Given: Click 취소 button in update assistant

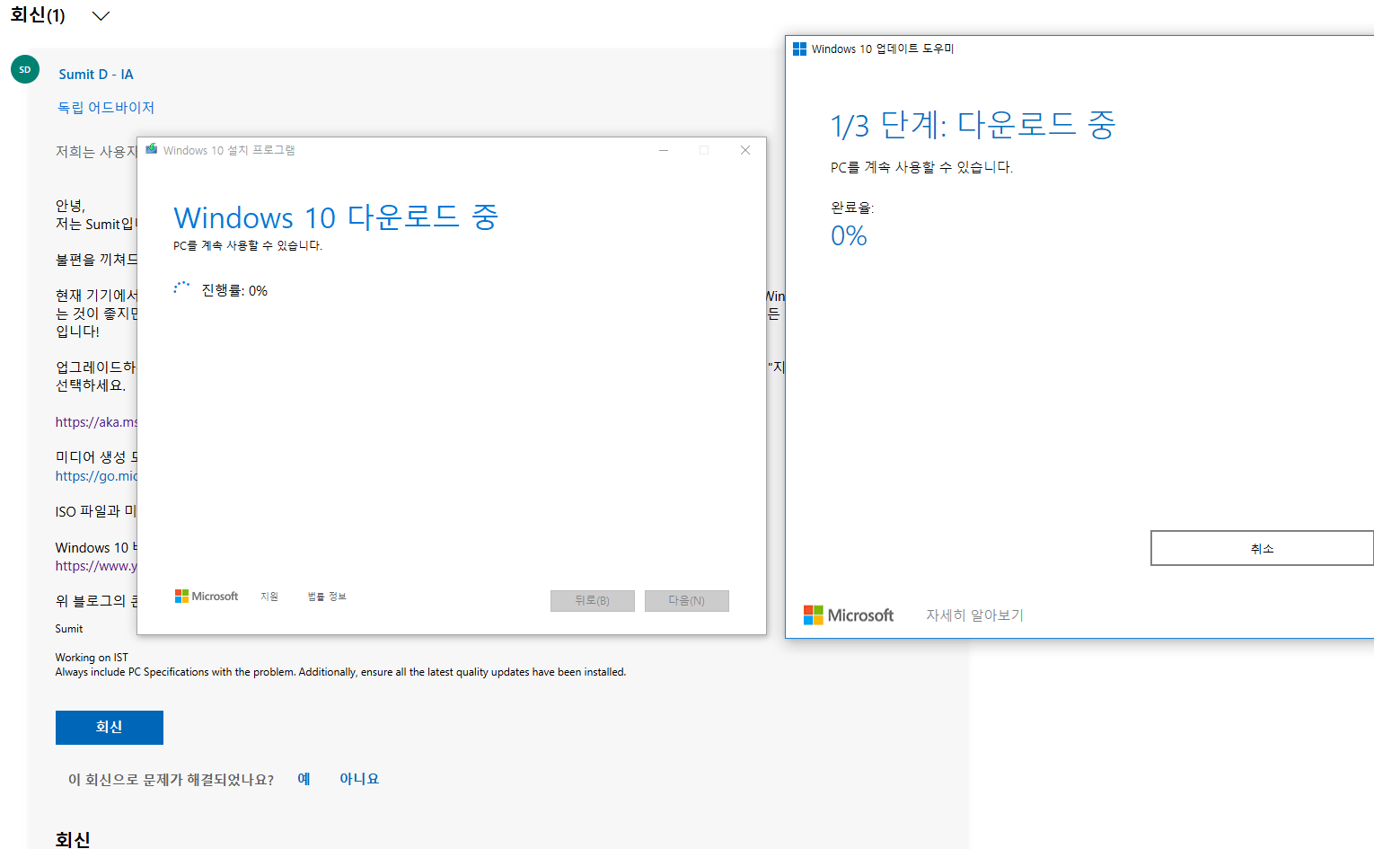Looking at the screenshot, I should 1262,548.
